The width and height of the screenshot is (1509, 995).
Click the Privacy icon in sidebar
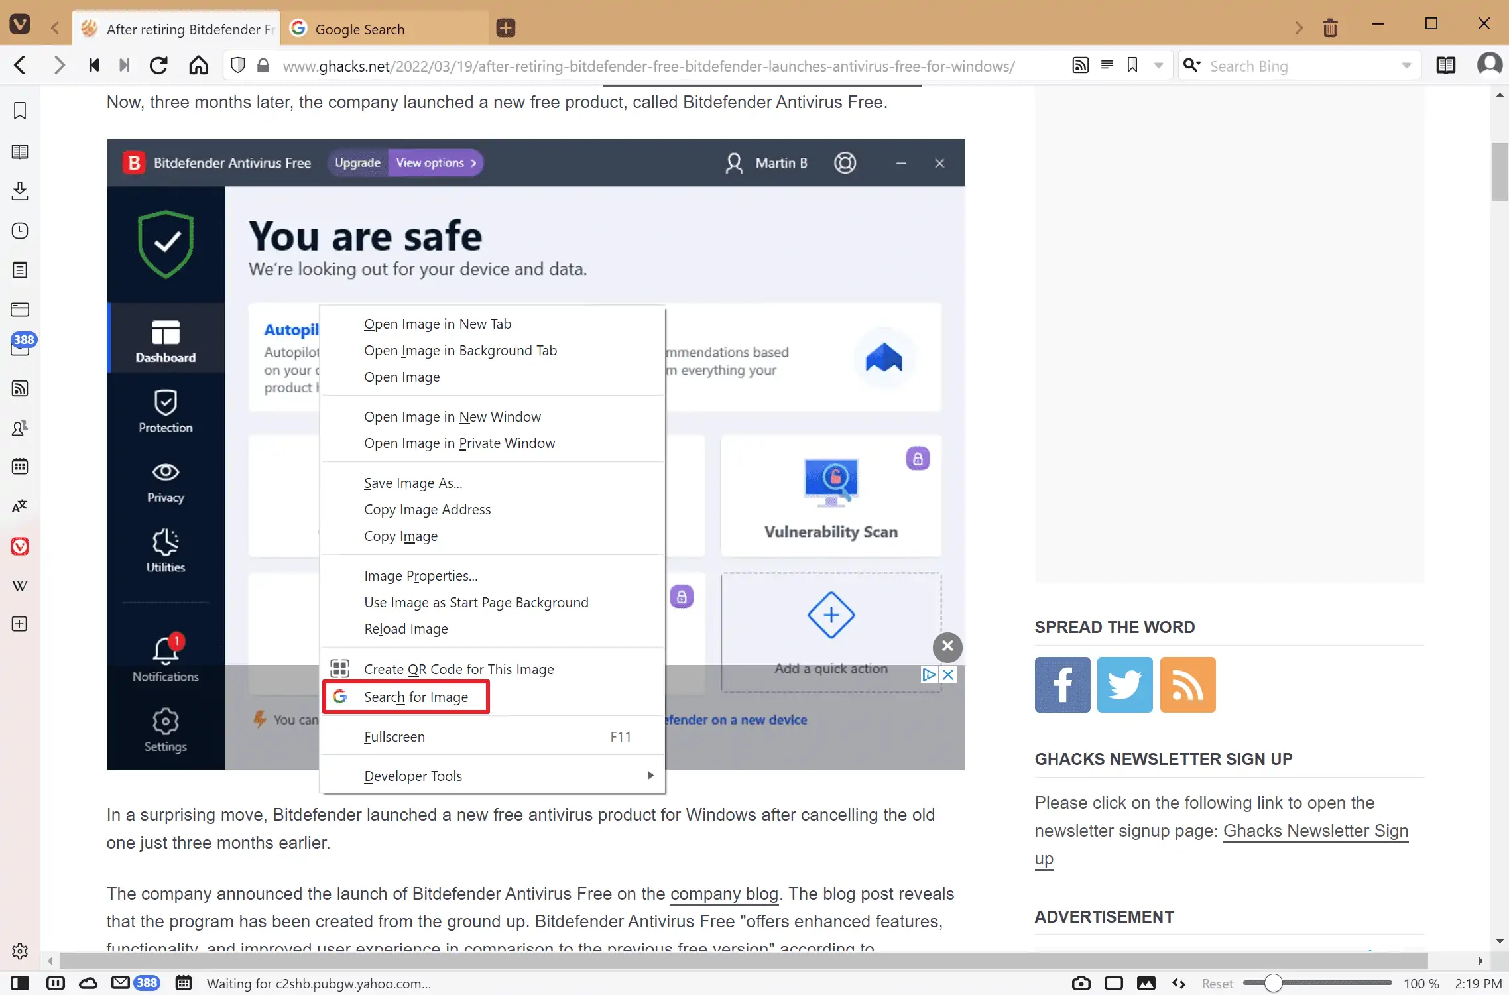coord(164,483)
